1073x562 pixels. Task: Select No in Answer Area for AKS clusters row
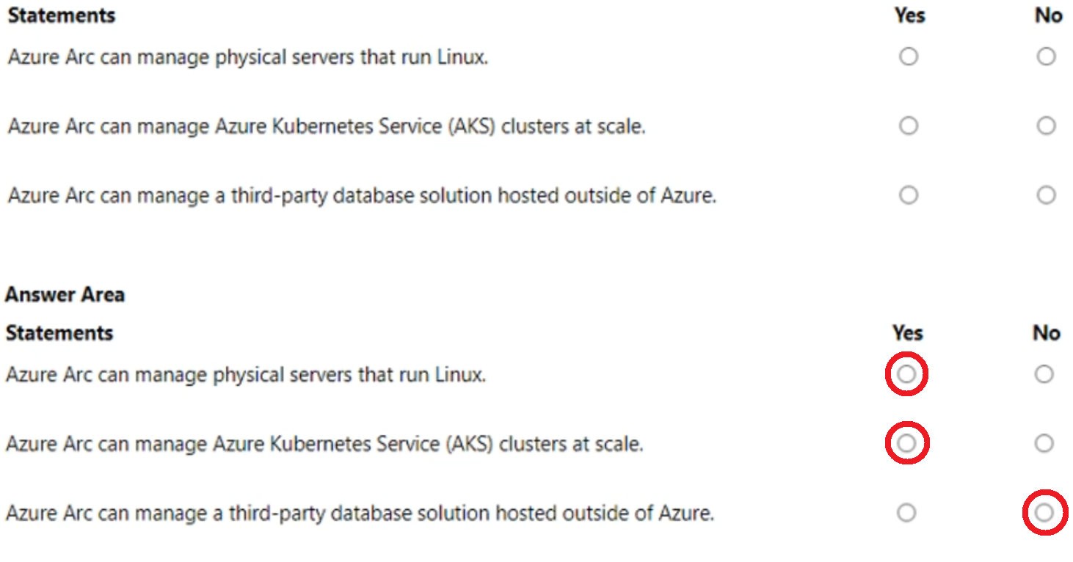1043,442
